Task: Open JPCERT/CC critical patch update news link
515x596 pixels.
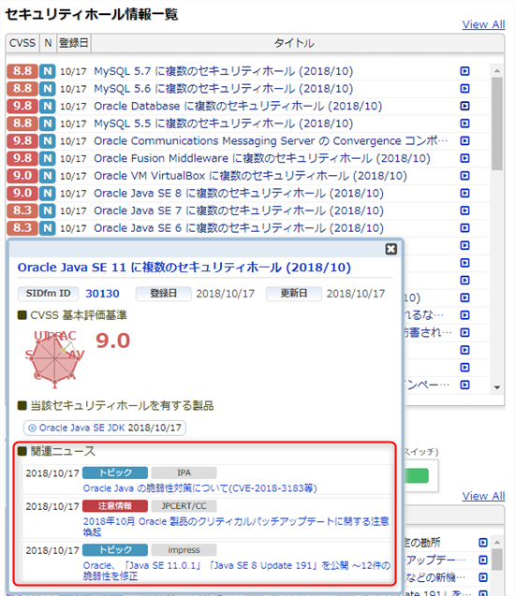Action: tap(236, 527)
